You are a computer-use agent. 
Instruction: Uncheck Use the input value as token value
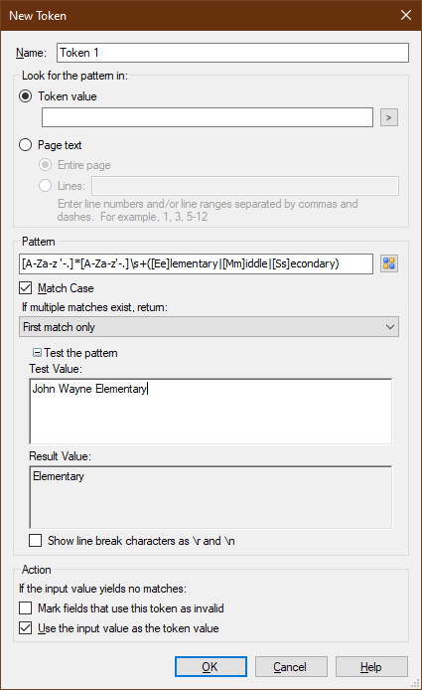coord(26,628)
